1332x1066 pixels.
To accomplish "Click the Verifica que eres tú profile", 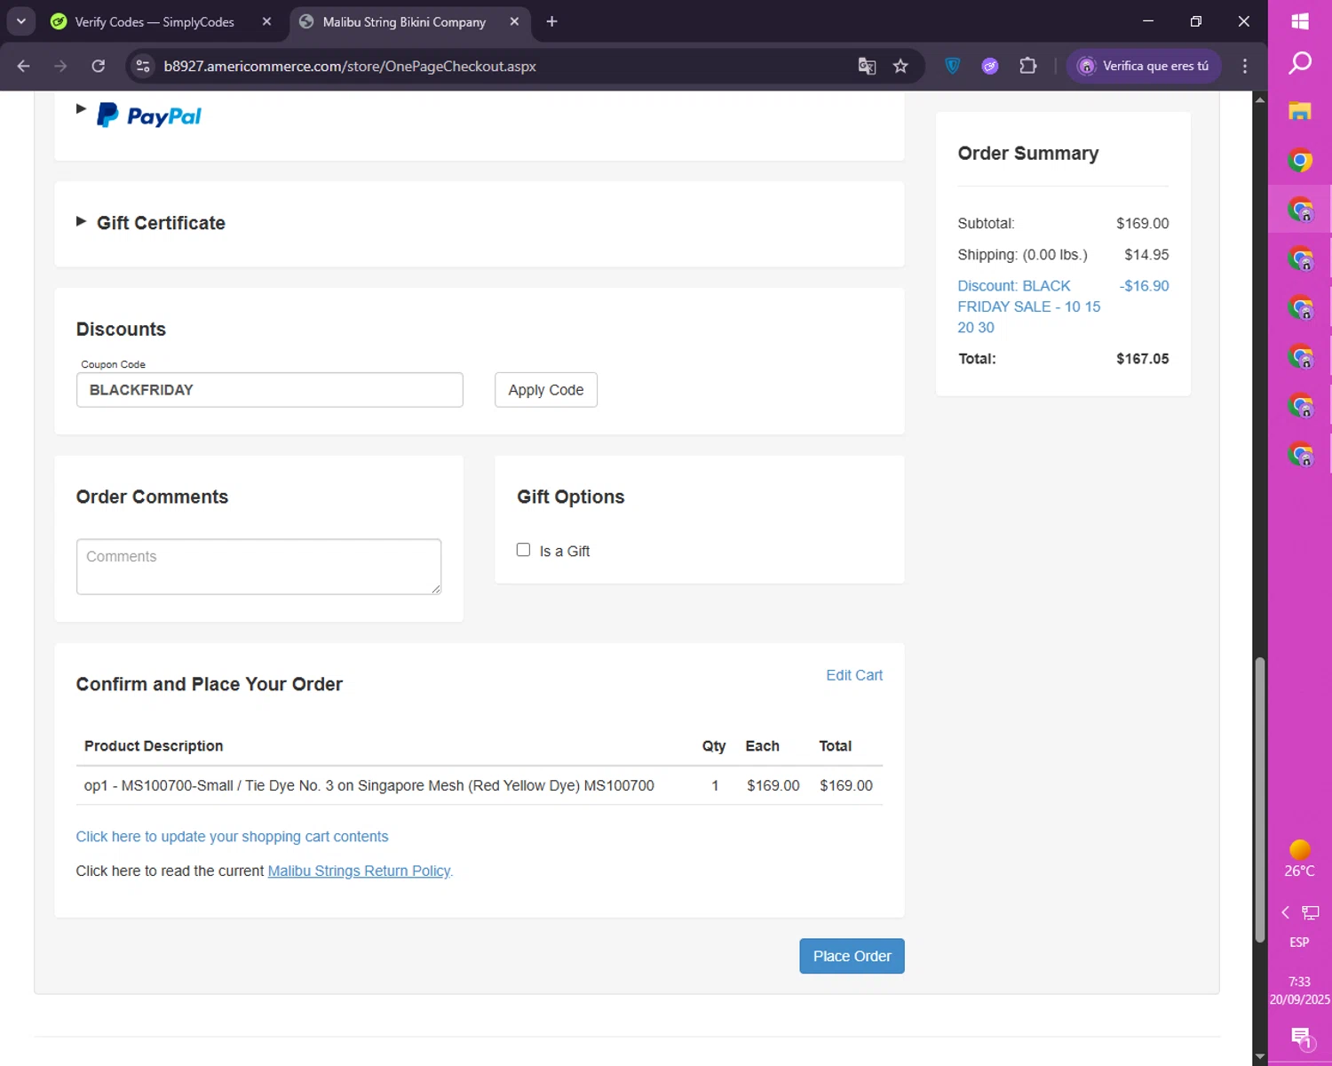I will click(1144, 66).
